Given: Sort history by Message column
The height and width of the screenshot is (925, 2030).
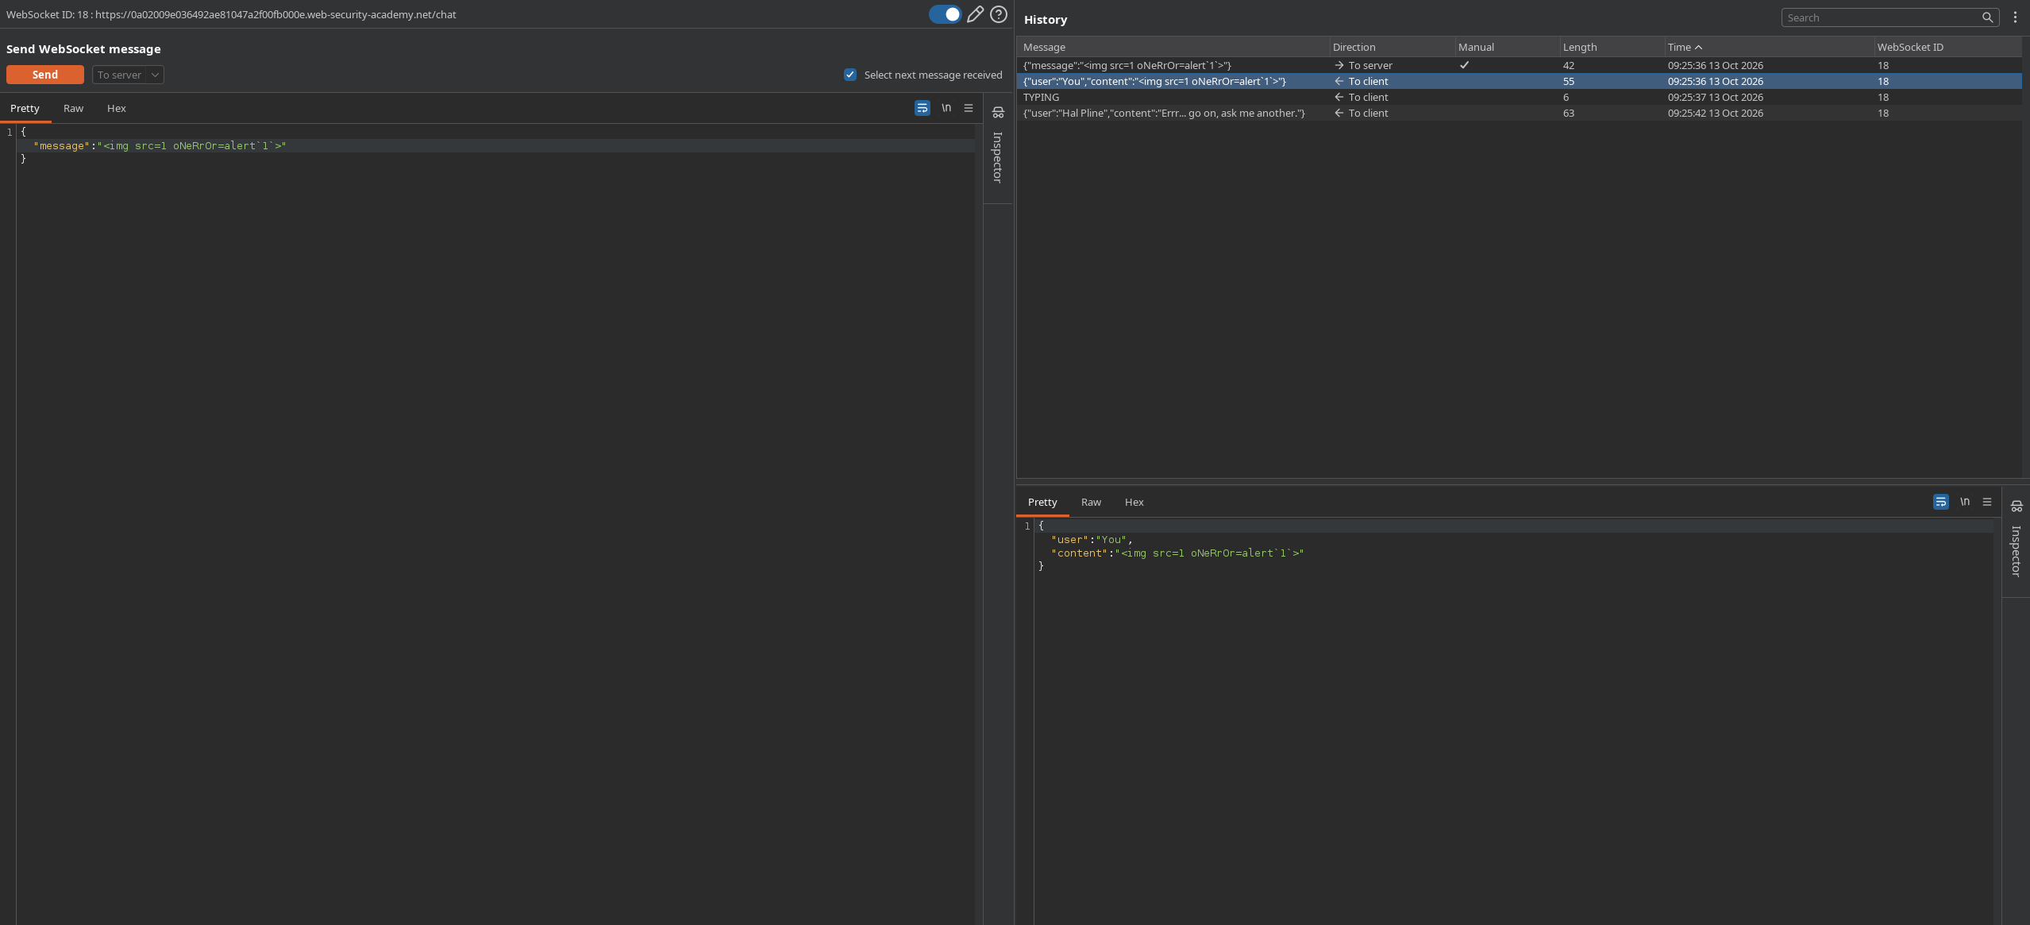Looking at the screenshot, I should click(1173, 47).
